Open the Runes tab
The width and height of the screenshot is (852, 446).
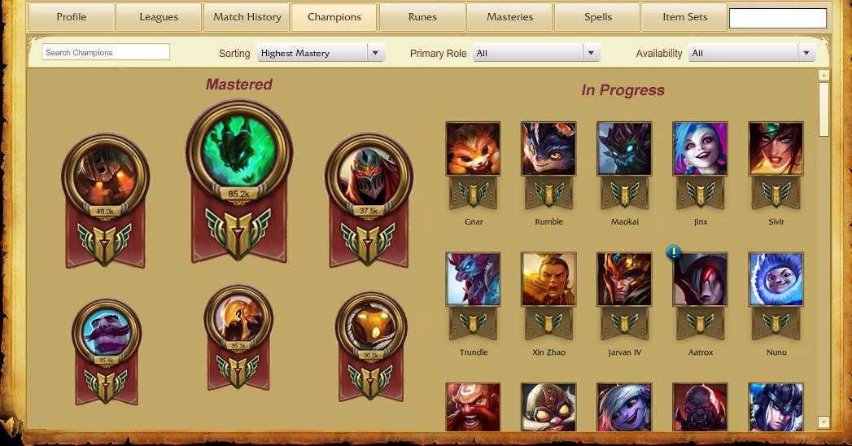point(422,17)
